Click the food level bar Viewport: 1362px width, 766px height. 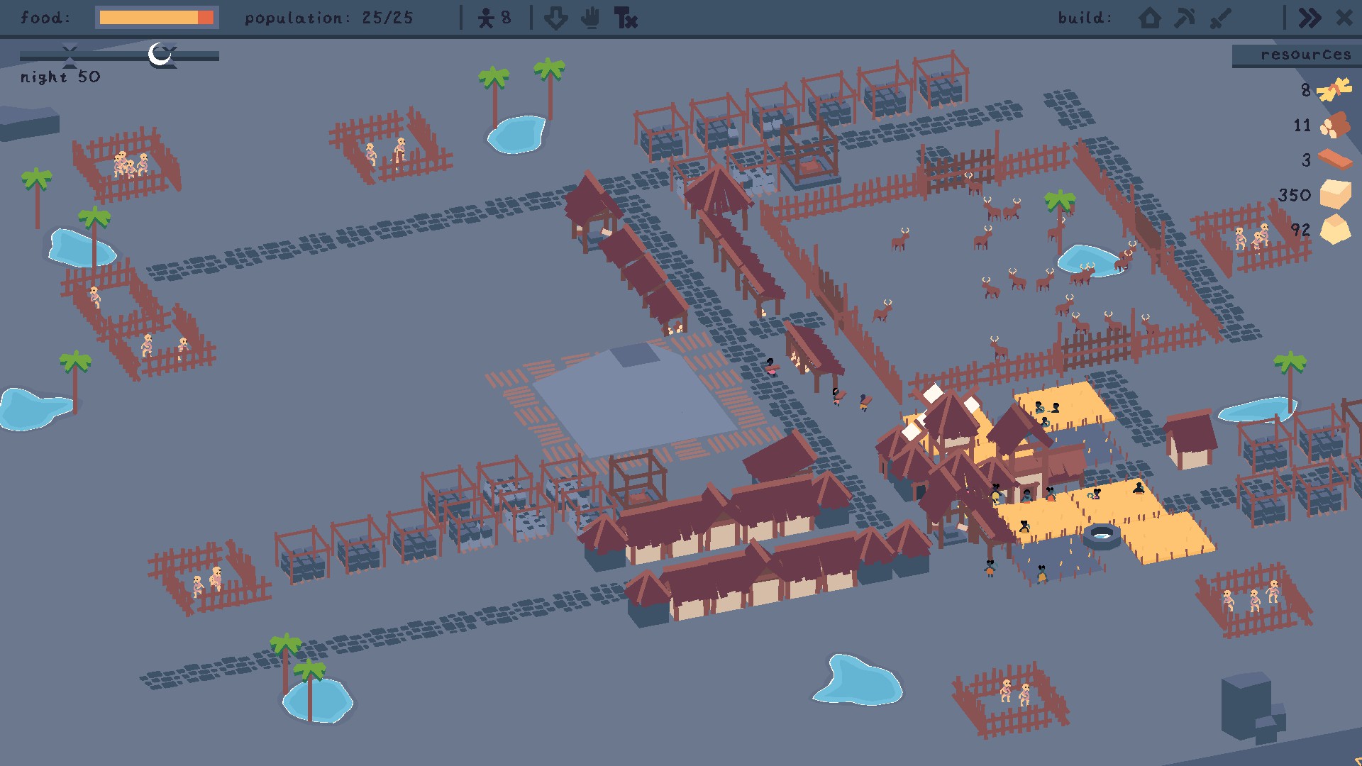[x=156, y=18]
